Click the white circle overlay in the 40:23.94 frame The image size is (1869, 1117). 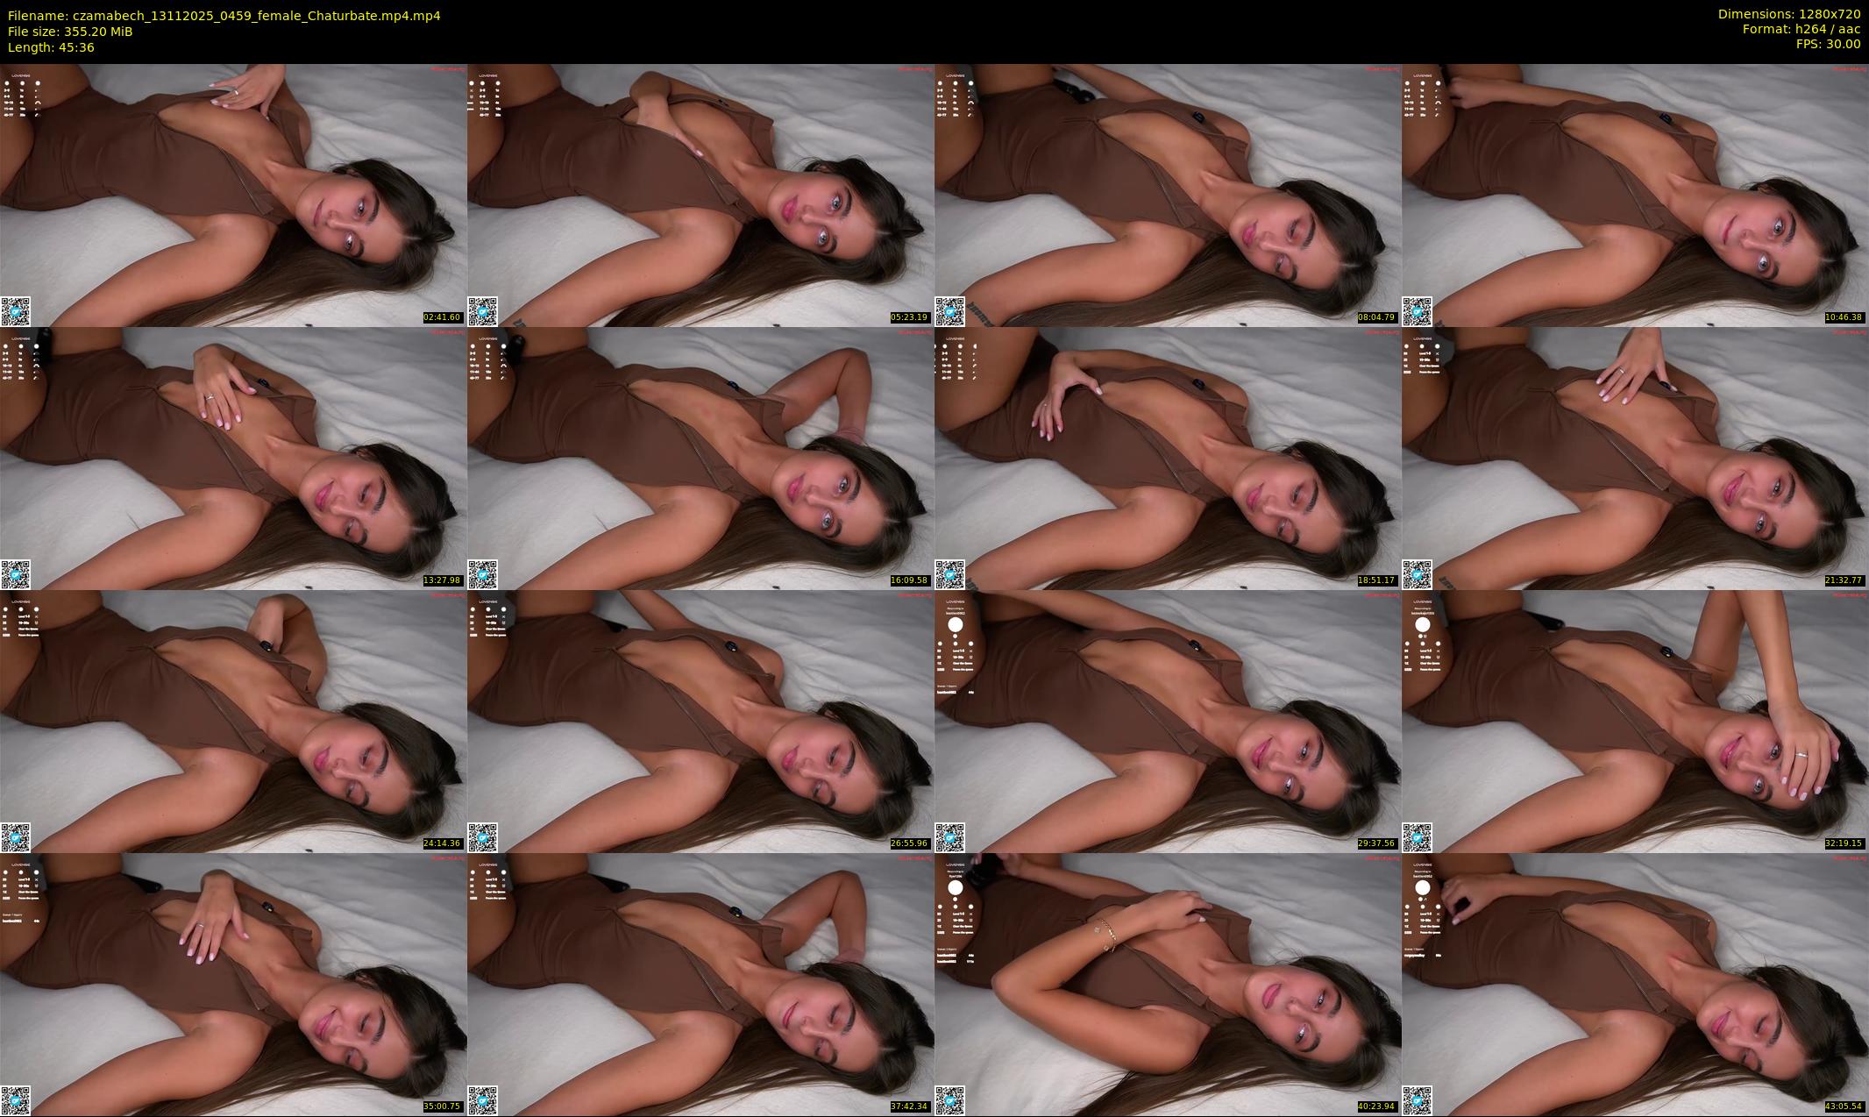(955, 887)
